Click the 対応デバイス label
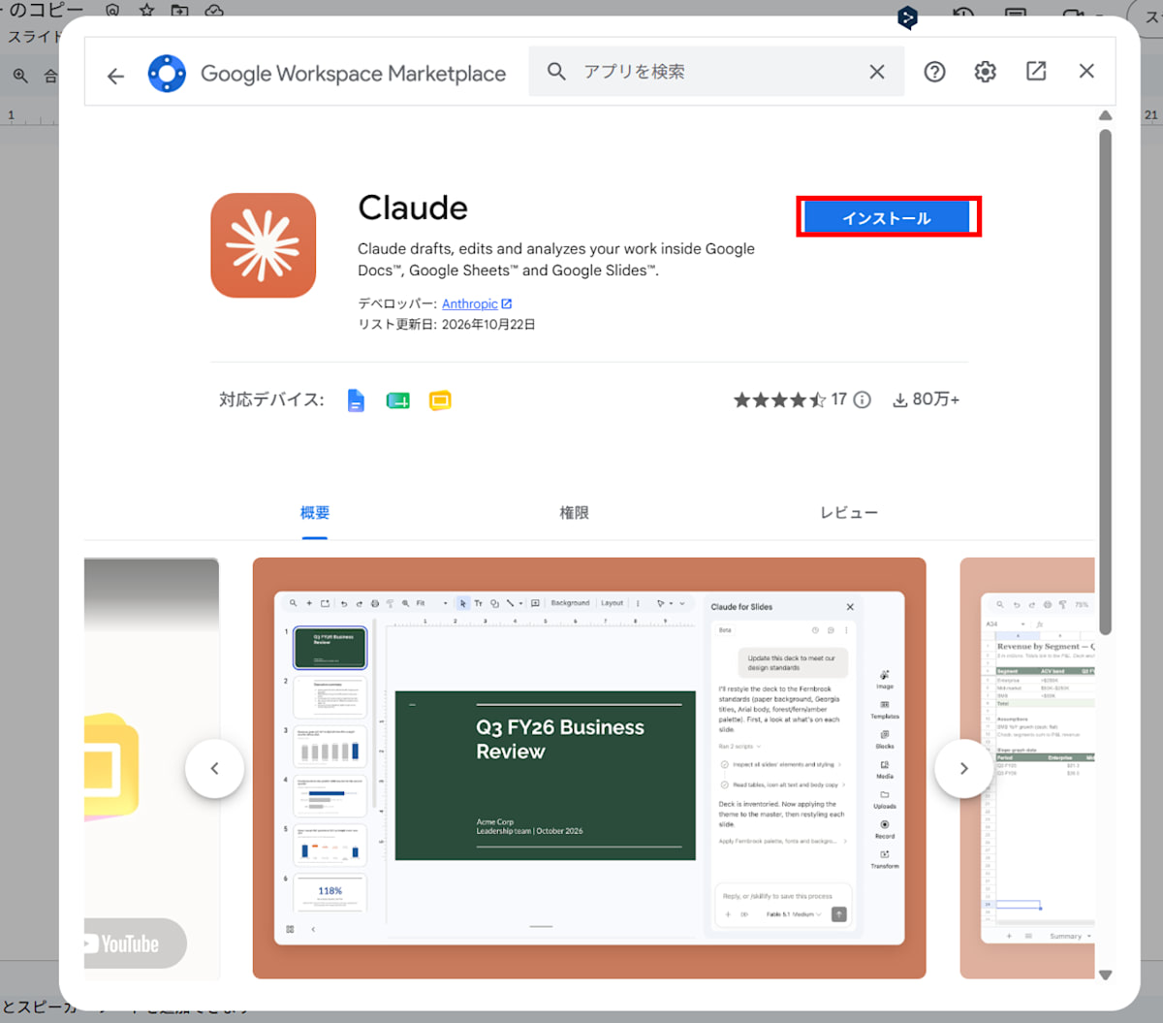1163x1023 pixels. coord(271,400)
